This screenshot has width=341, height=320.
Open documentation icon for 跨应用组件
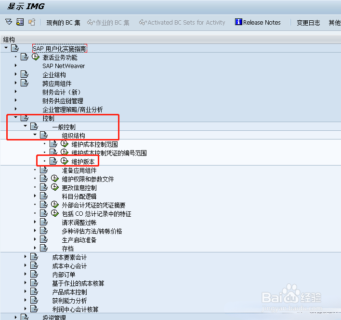(25, 83)
